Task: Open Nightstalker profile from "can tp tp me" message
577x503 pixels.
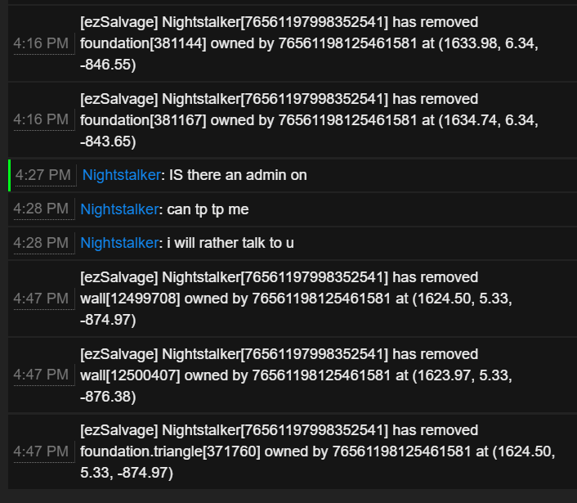Action: (x=119, y=209)
